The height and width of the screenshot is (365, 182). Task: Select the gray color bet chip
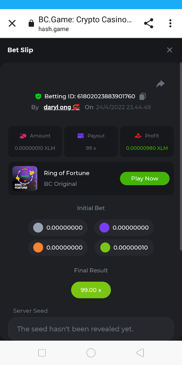38,228
